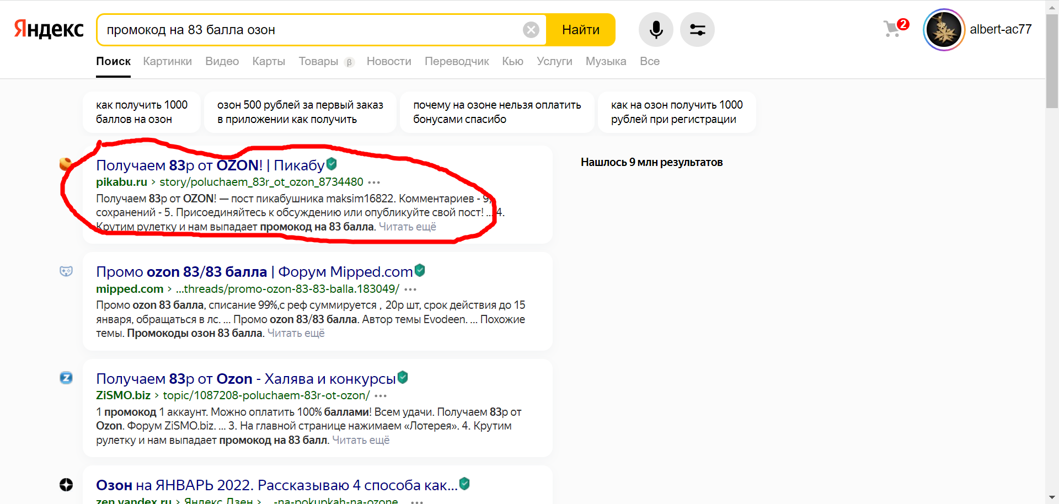Click the verified shield on the Озон на ЯНВАРЬ result

tap(464, 484)
